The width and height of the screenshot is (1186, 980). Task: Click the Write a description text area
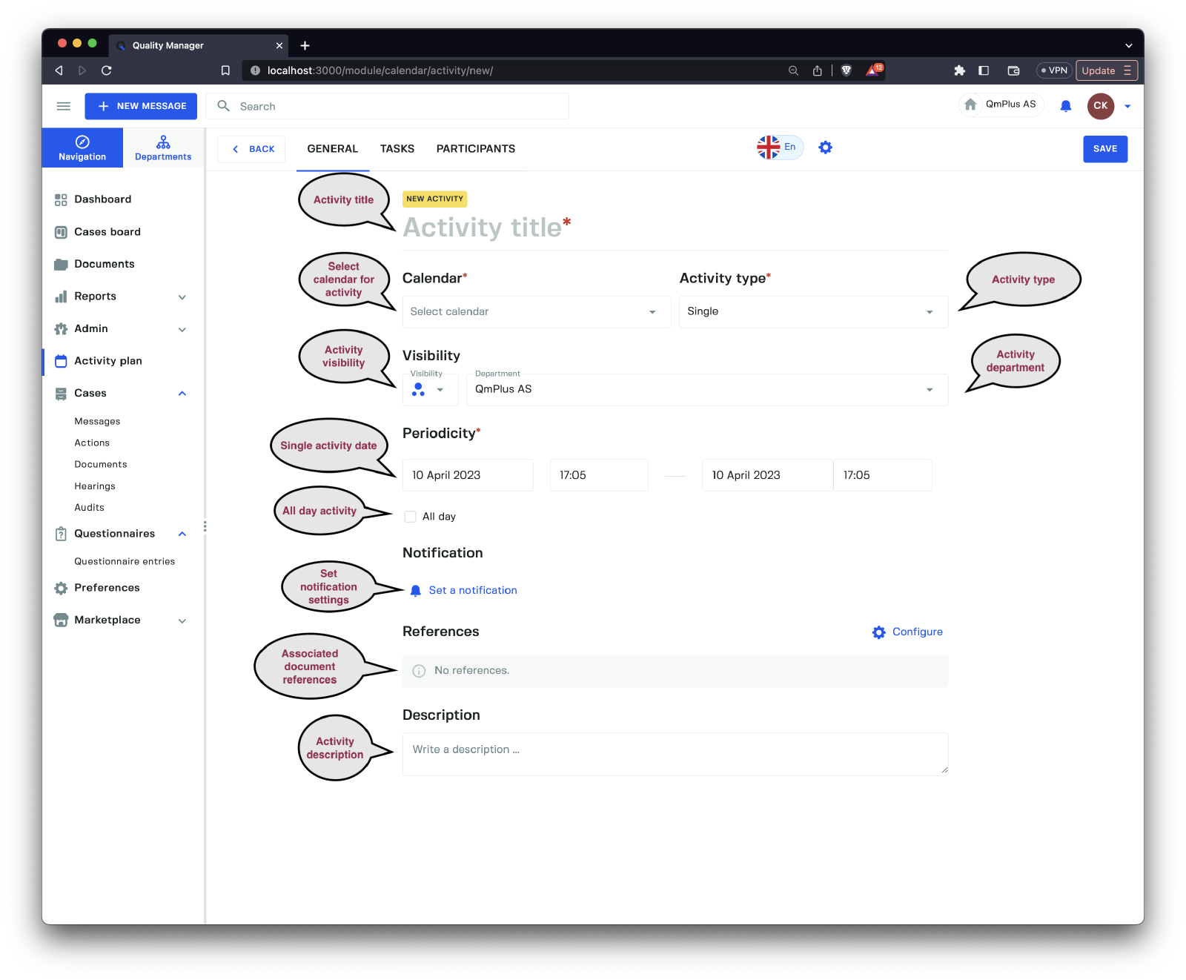click(x=675, y=754)
